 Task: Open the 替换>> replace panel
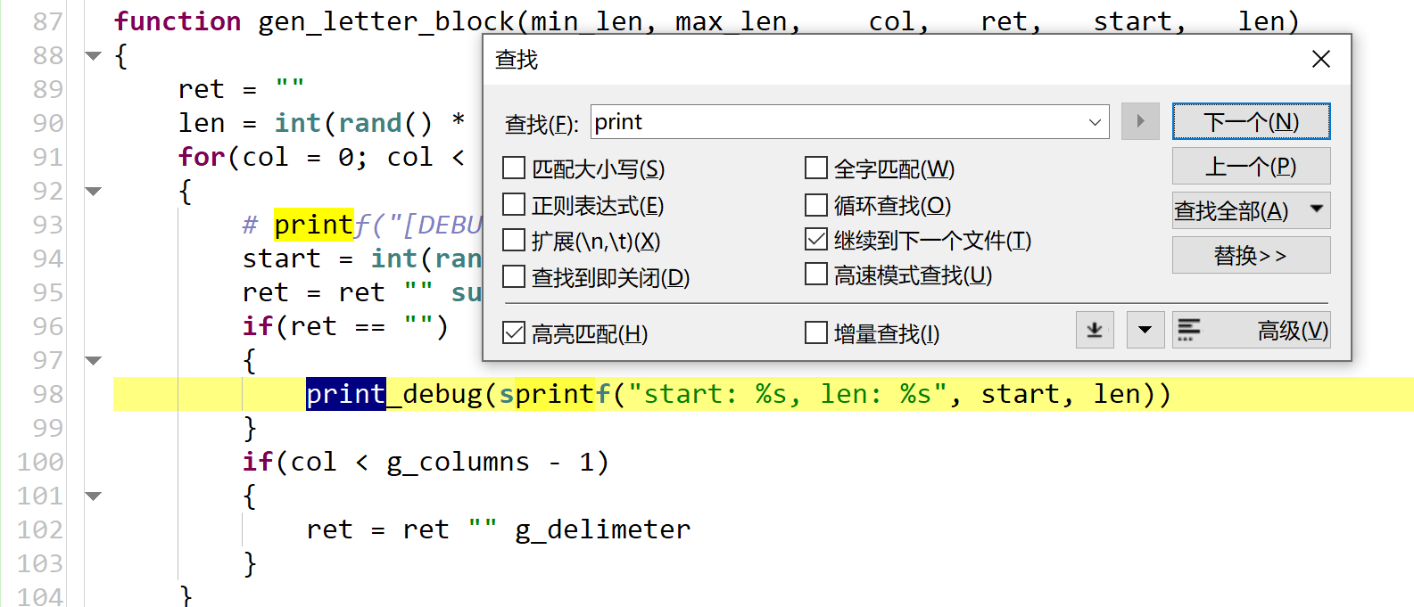tap(1251, 255)
